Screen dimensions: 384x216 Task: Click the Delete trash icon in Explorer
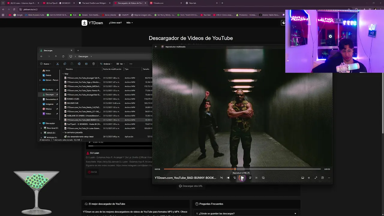coord(94,64)
